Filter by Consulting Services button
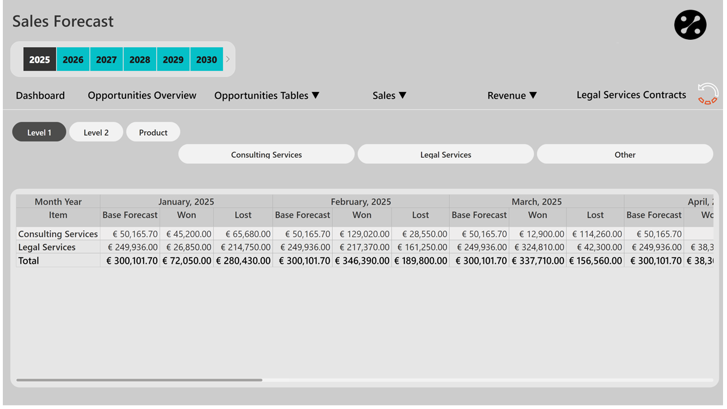 point(266,155)
